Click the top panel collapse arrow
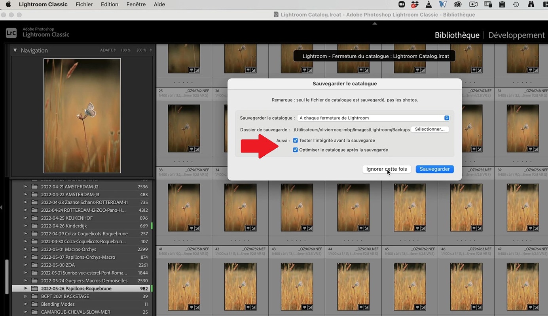548x316 pixels. pyautogui.click(x=375, y=23)
